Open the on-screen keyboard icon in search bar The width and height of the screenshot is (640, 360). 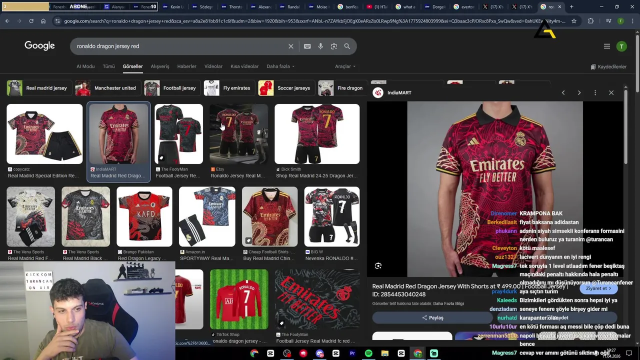point(307,46)
